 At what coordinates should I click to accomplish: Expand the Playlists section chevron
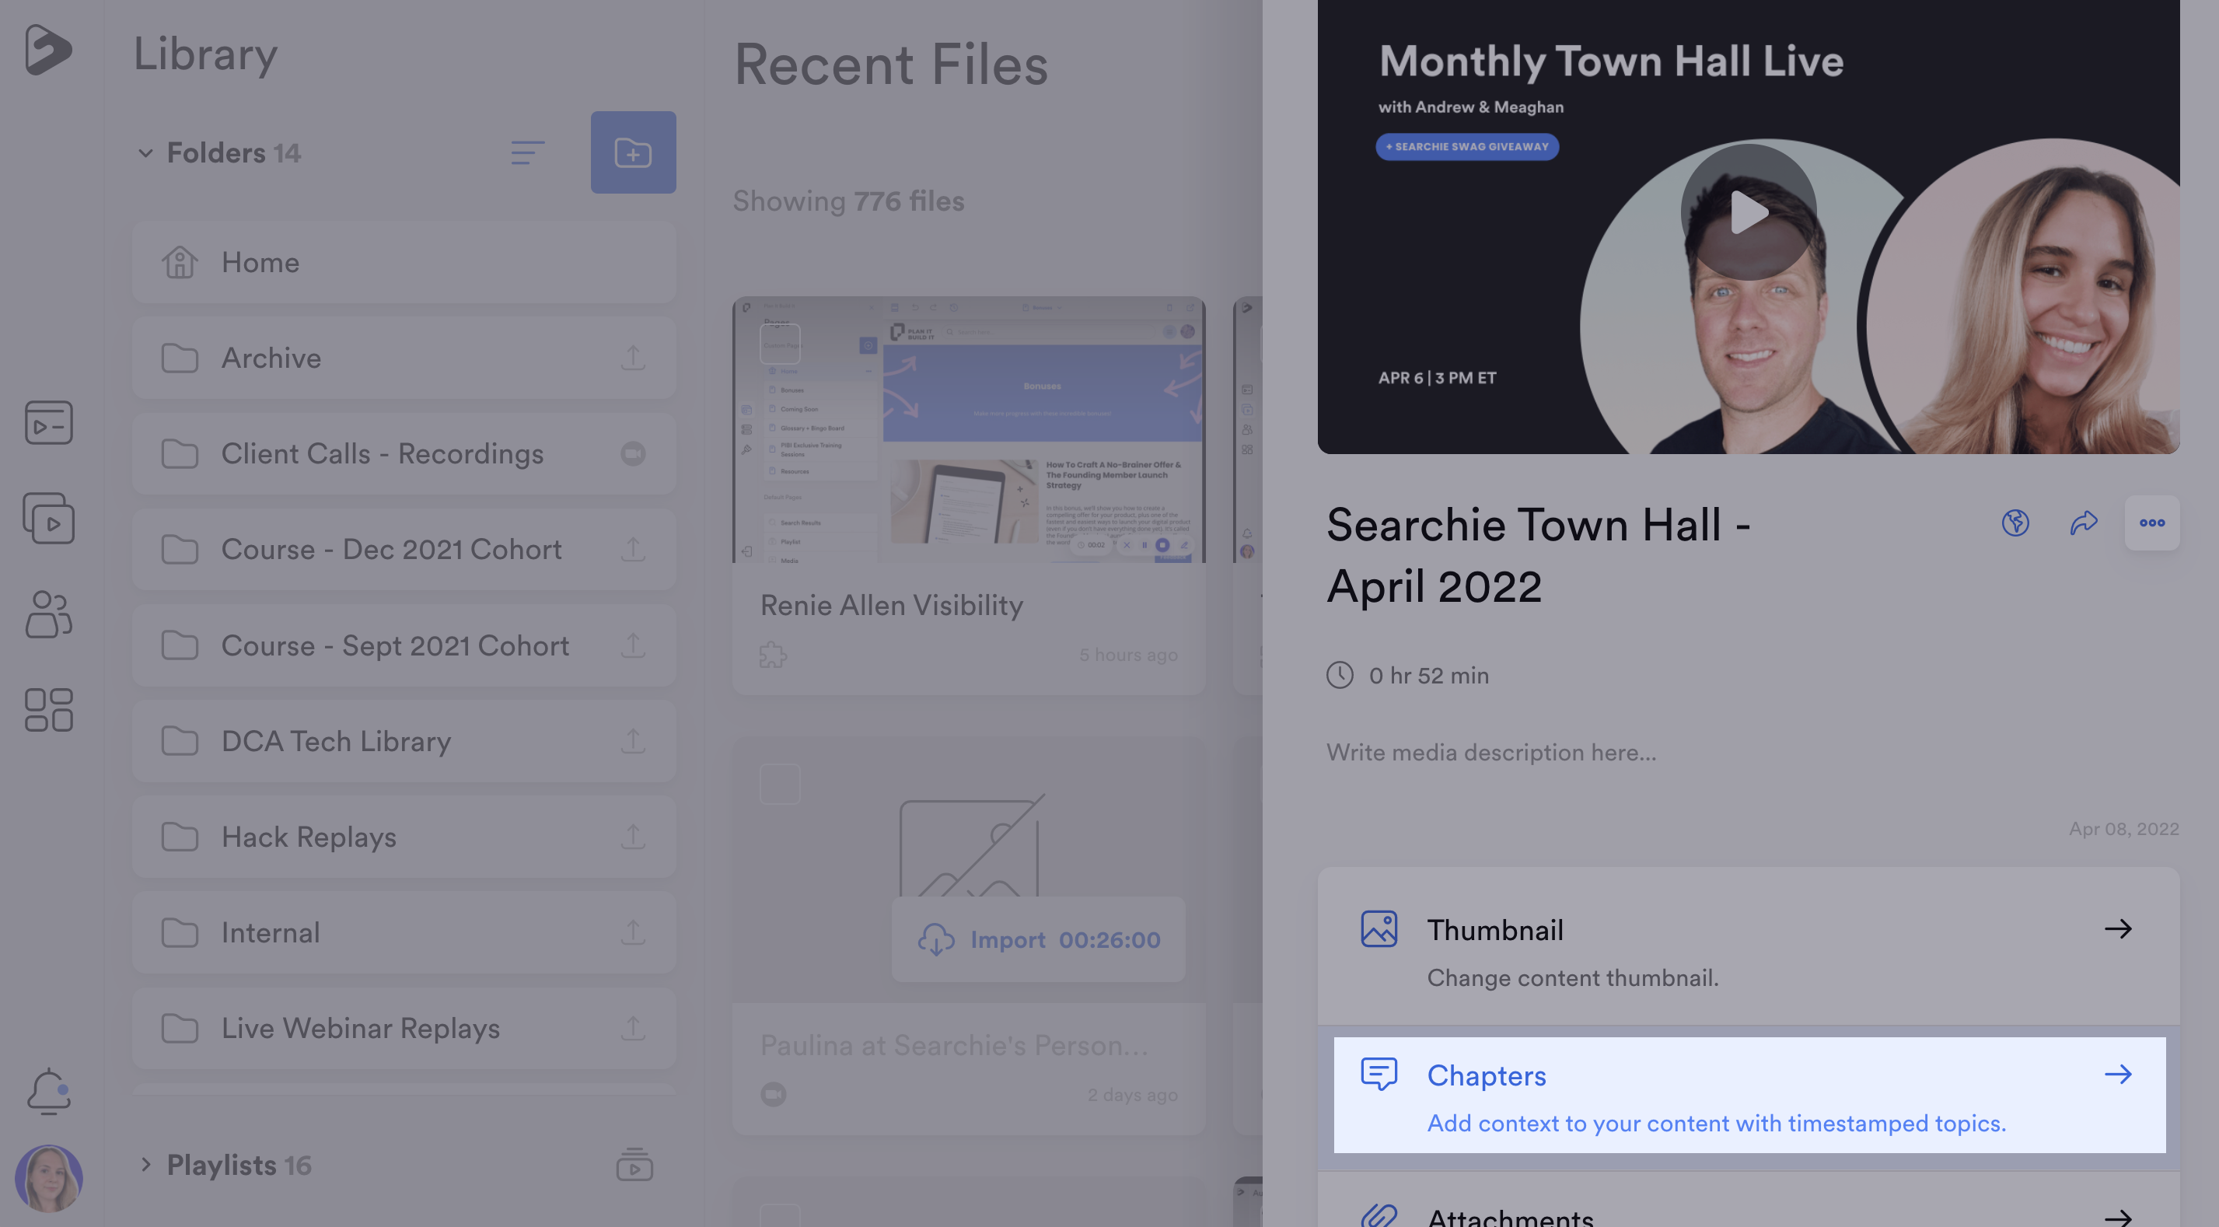[145, 1165]
